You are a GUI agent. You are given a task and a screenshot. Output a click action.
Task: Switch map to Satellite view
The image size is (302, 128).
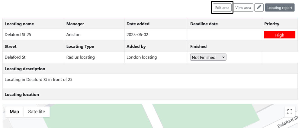pyautogui.click(x=37, y=112)
